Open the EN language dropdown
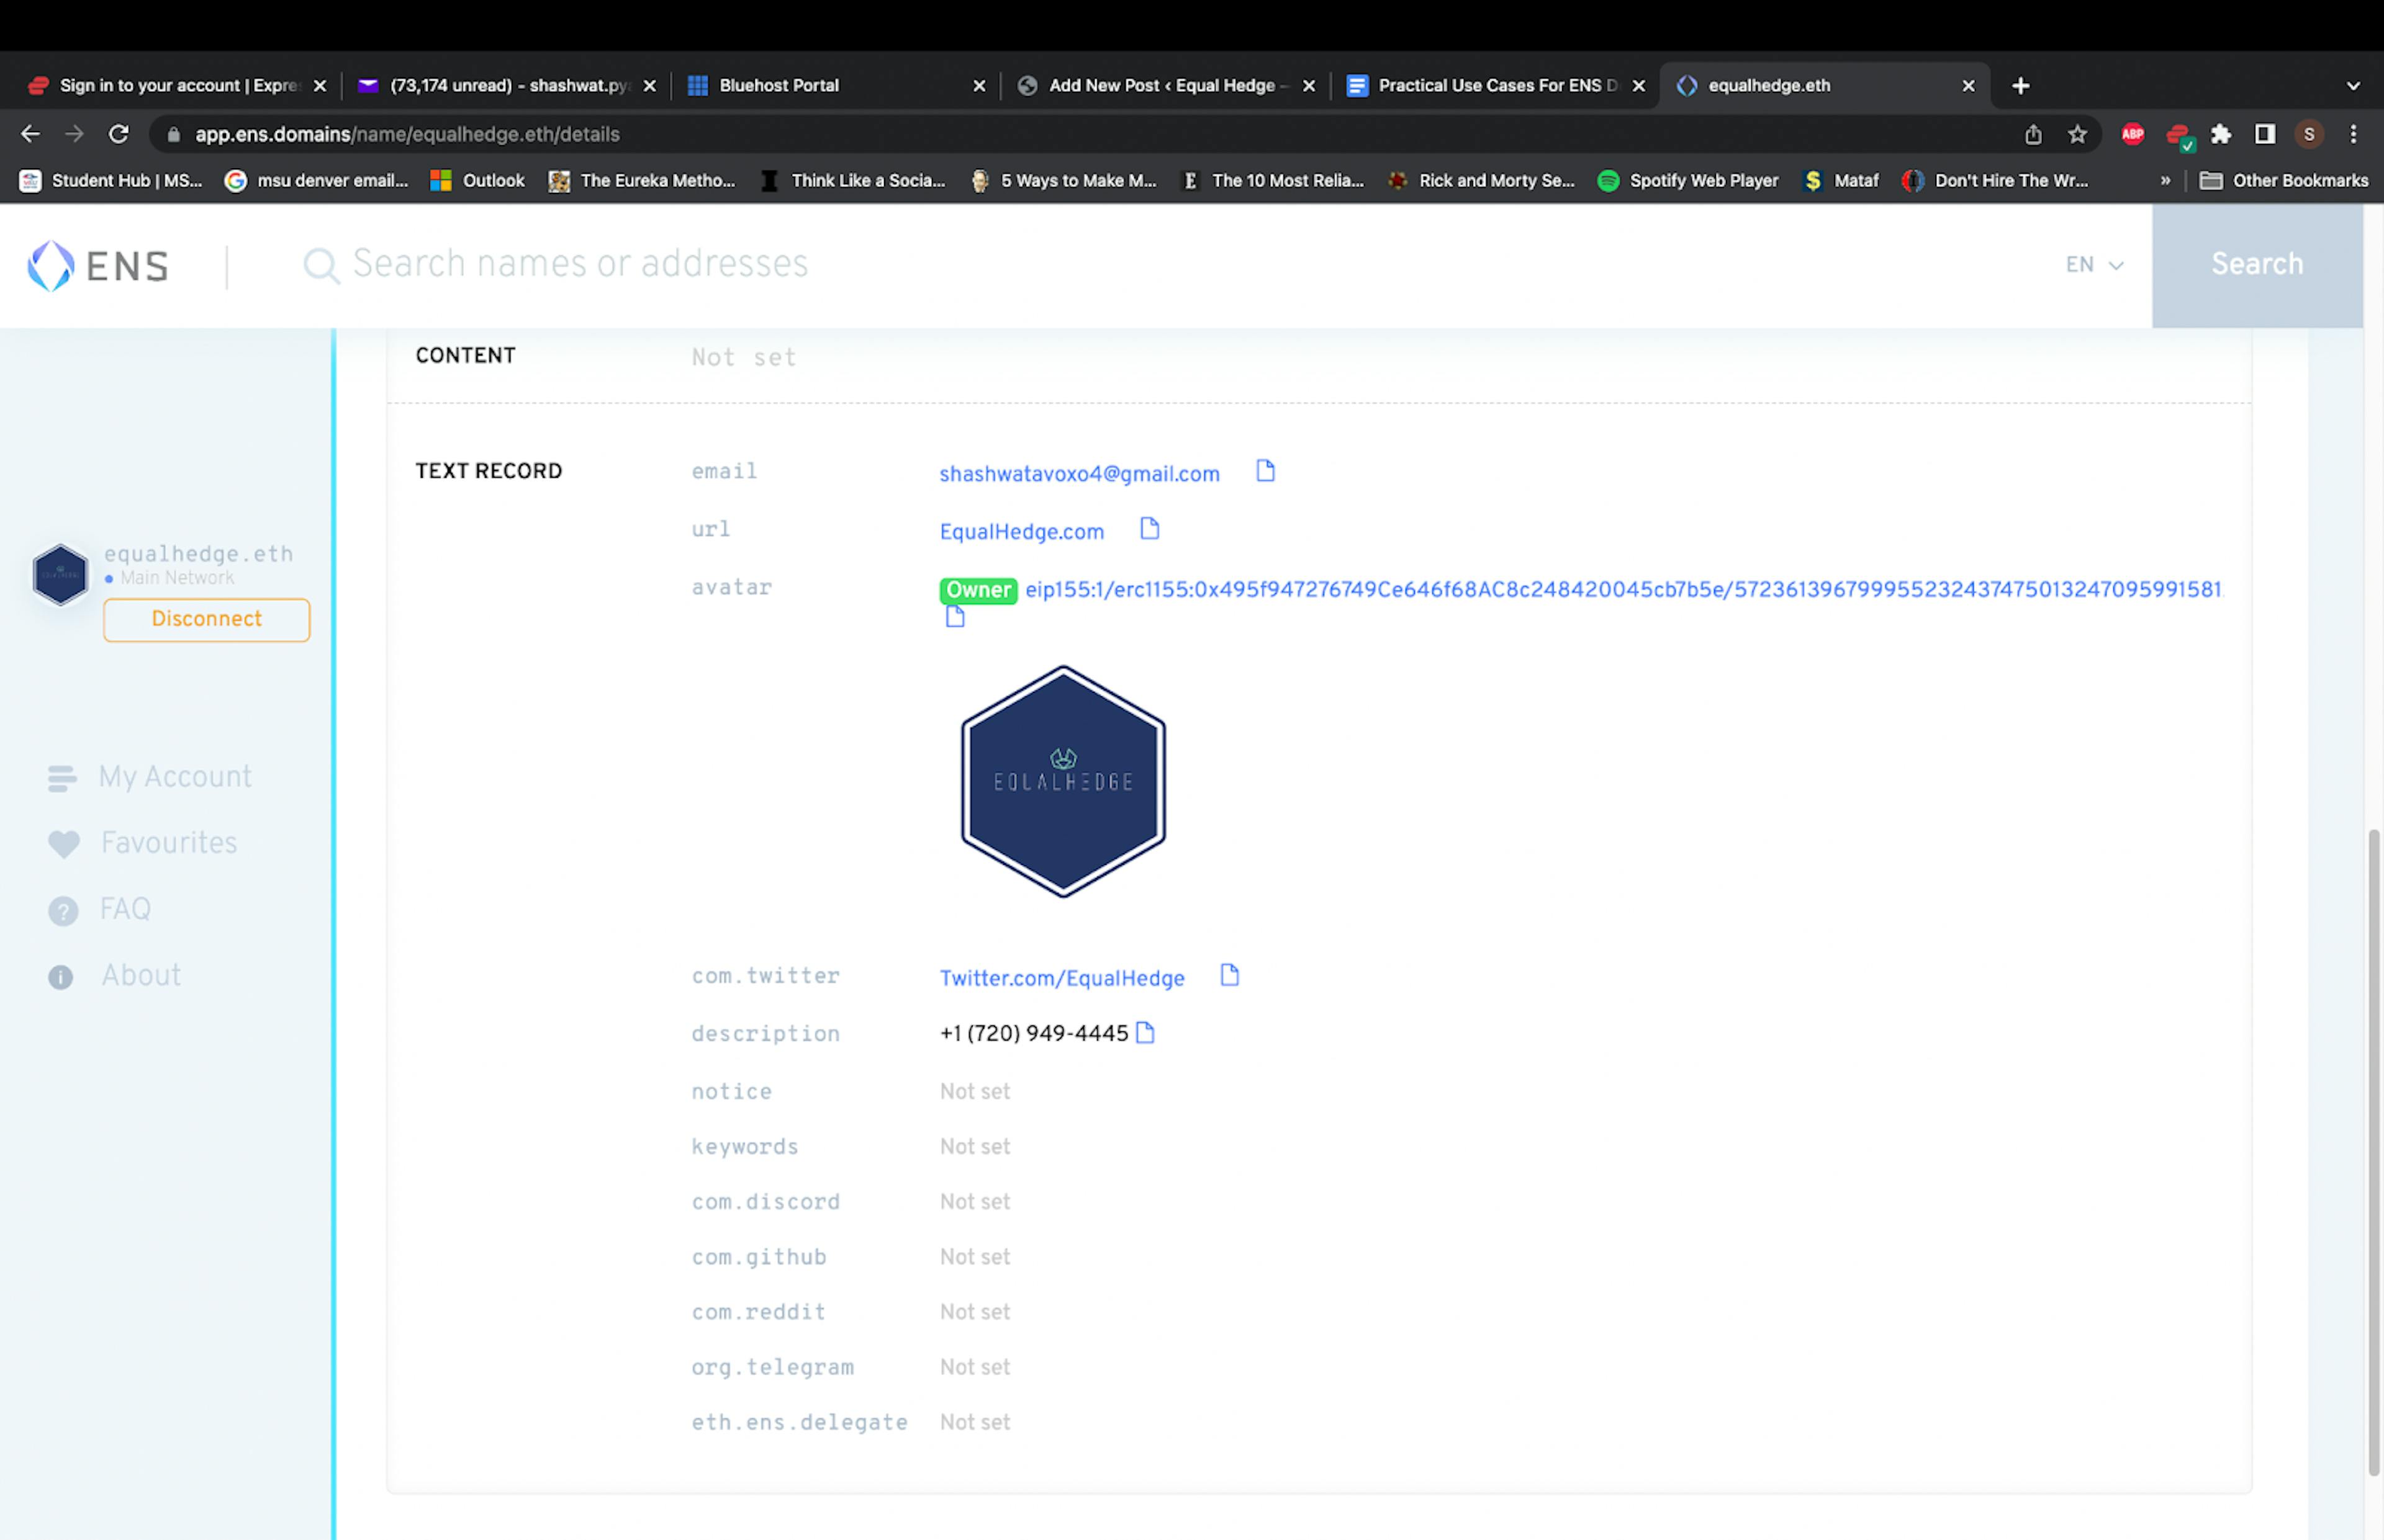 pyautogui.click(x=2093, y=265)
